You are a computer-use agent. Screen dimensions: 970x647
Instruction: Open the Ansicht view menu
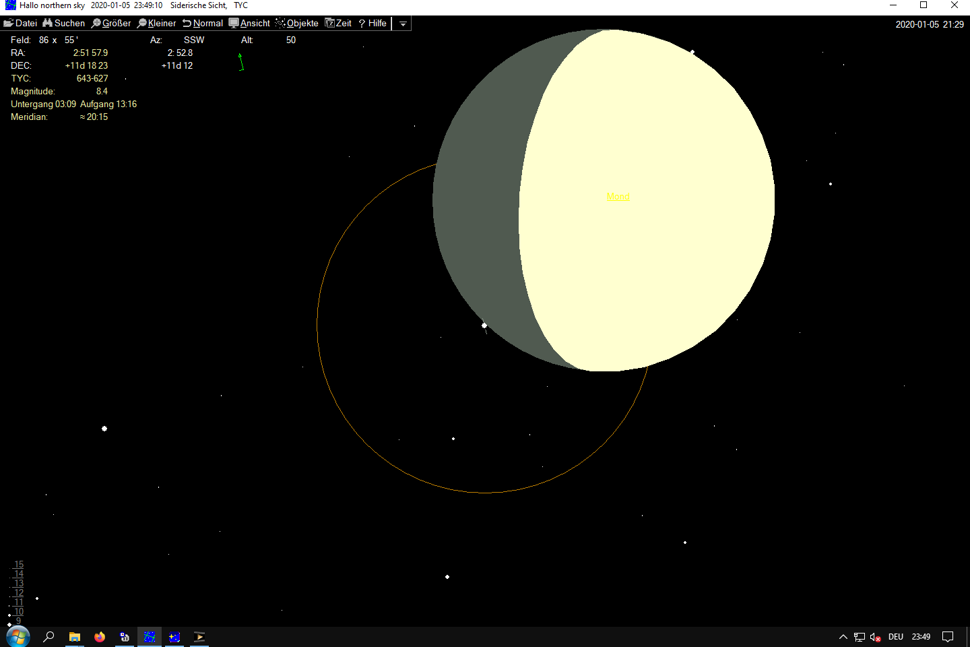pyautogui.click(x=249, y=23)
